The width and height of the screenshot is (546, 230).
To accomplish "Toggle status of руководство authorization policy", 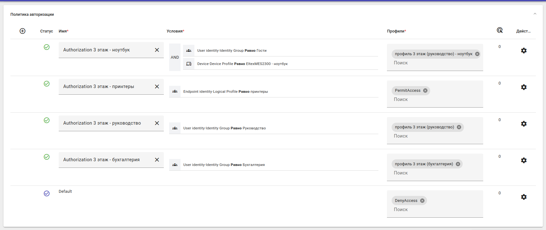I will pos(47,120).
